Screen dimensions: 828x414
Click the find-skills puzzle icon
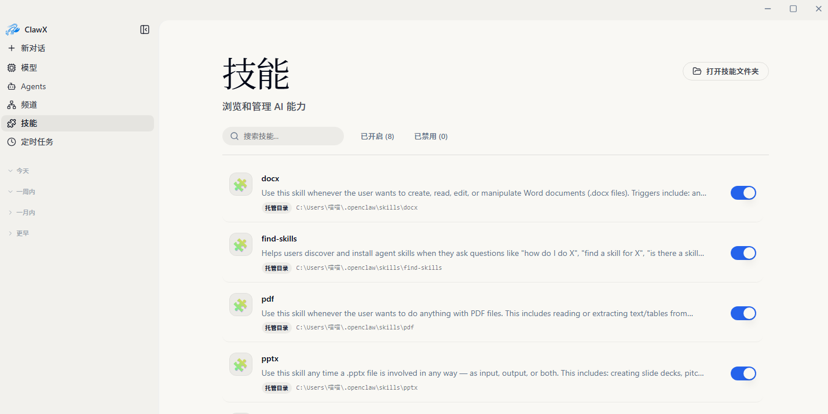pos(241,244)
